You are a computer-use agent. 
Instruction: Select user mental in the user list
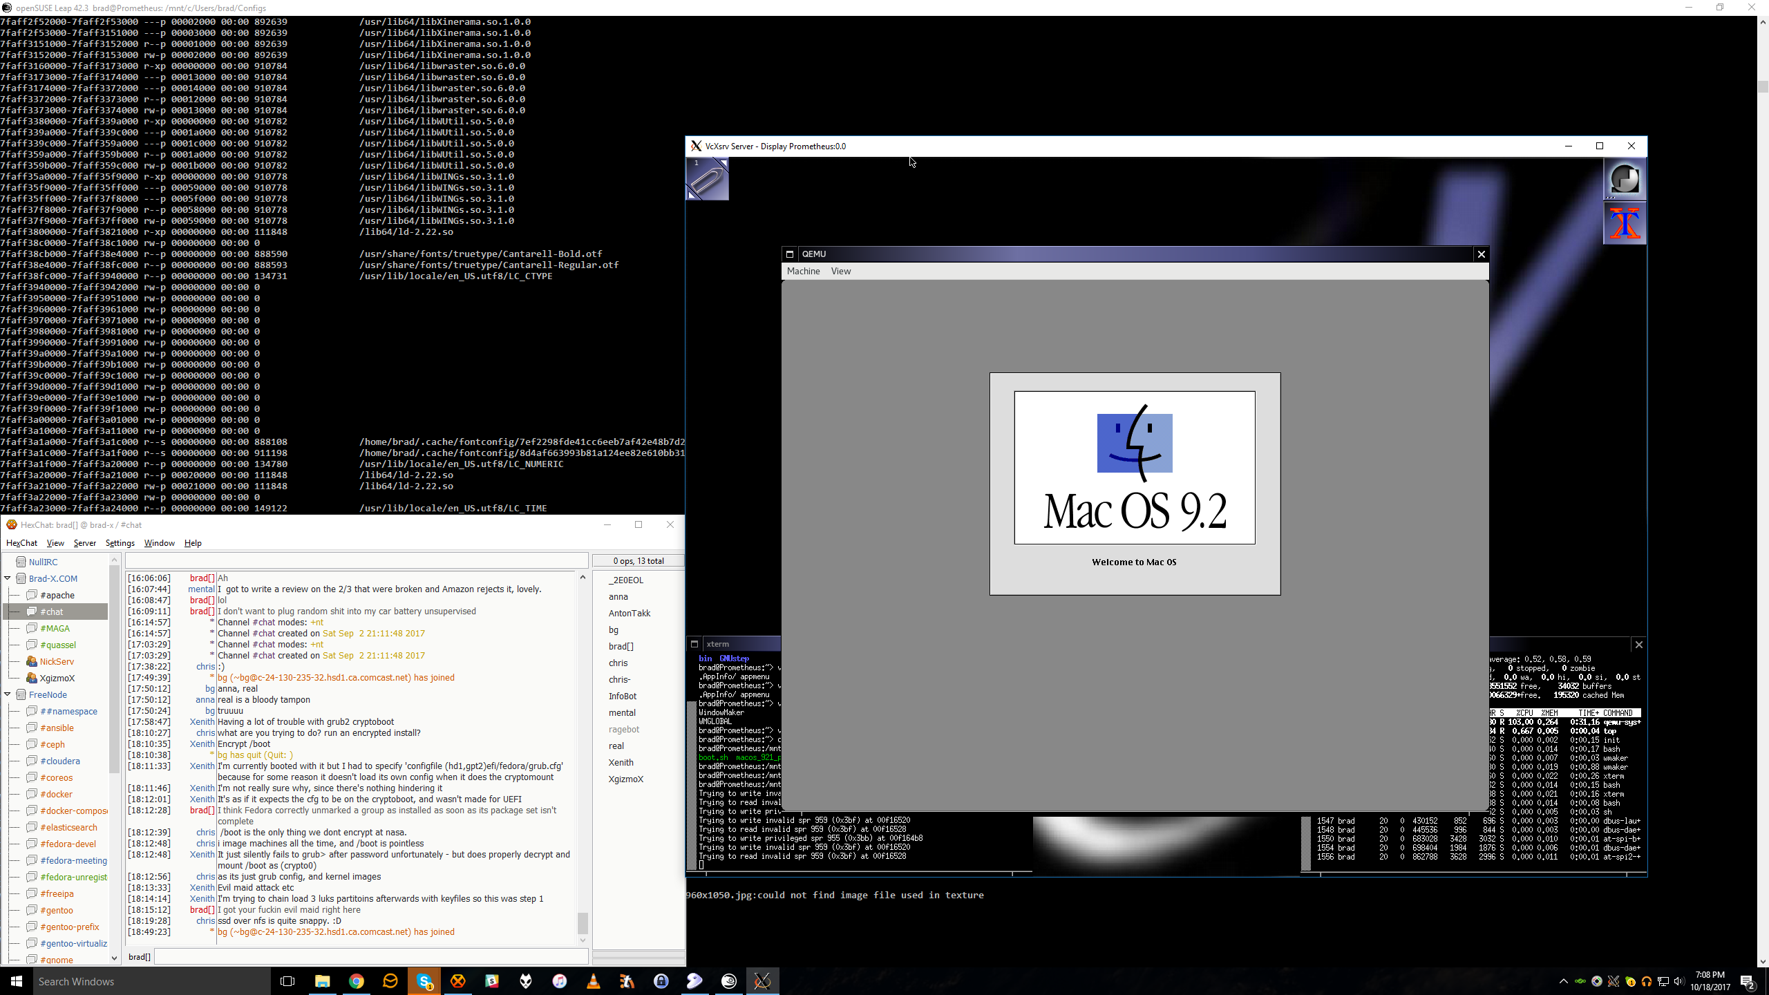tap(622, 712)
